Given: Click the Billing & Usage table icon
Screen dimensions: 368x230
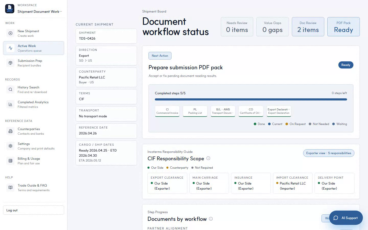Looking at the screenshot, I should (x=10, y=161).
